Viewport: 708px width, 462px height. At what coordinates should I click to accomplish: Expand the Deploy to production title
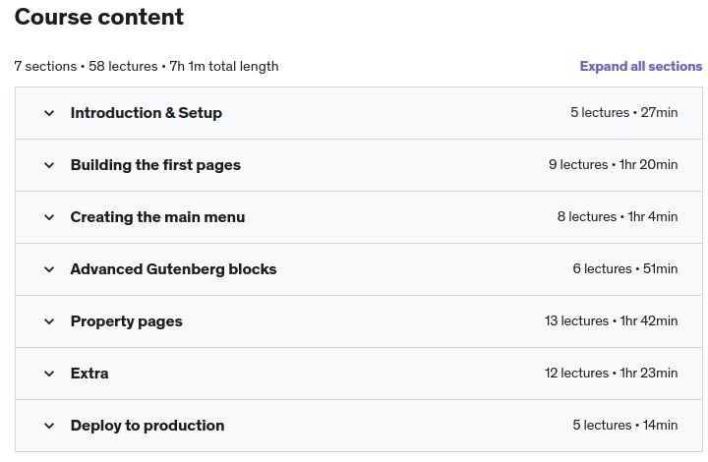click(x=147, y=426)
